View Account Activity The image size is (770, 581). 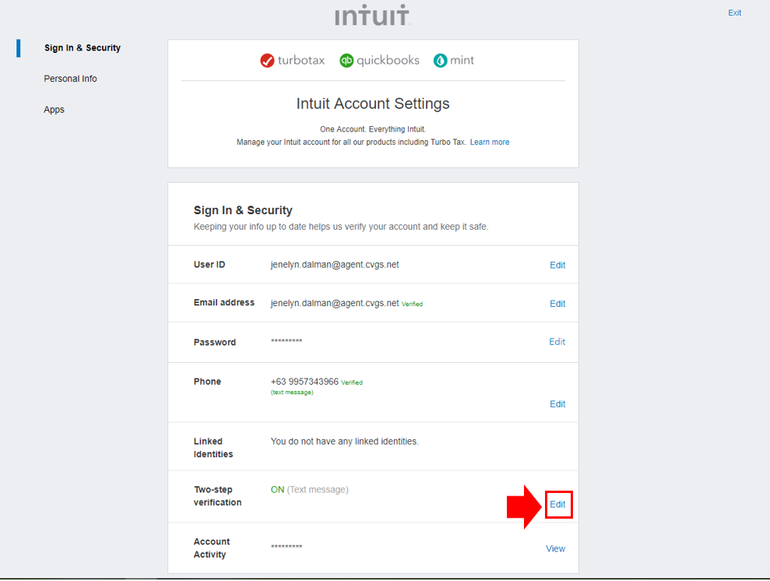[555, 548]
